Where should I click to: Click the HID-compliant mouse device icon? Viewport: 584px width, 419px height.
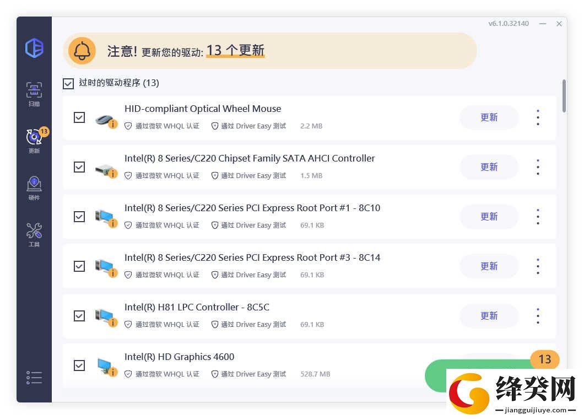[106, 120]
